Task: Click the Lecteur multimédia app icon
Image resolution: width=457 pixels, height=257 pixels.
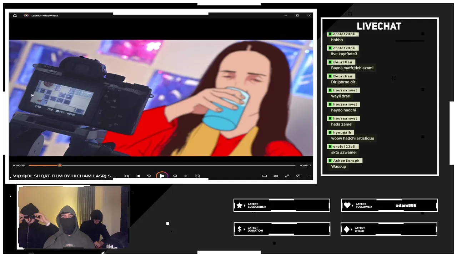Action: (26, 15)
